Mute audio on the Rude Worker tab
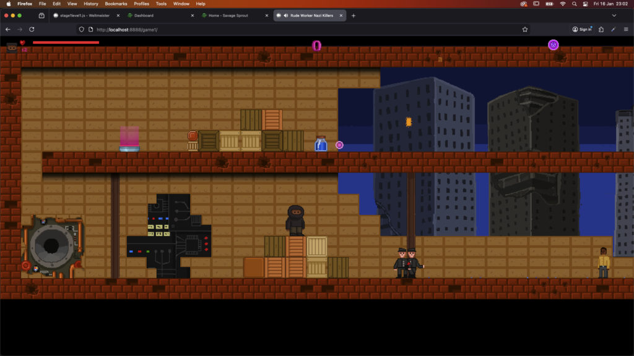The height and width of the screenshot is (356, 634). (x=285, y=15)
